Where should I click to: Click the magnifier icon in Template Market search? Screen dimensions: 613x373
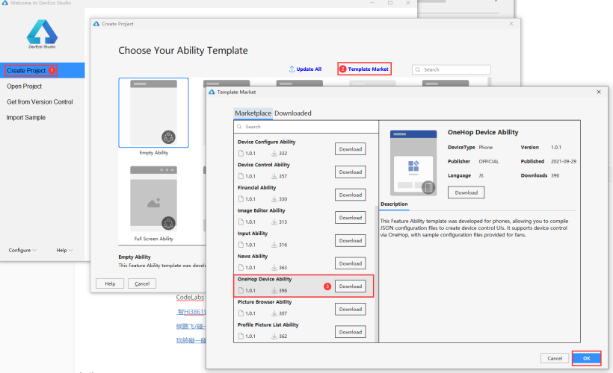(239, 127)
